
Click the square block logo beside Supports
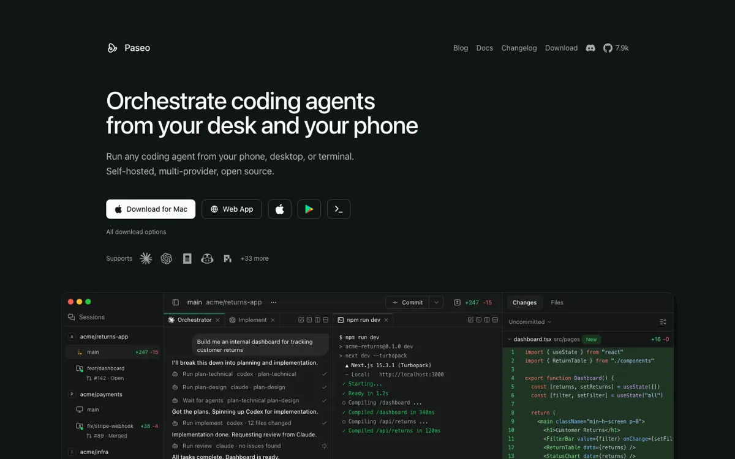tap(187, 258)
